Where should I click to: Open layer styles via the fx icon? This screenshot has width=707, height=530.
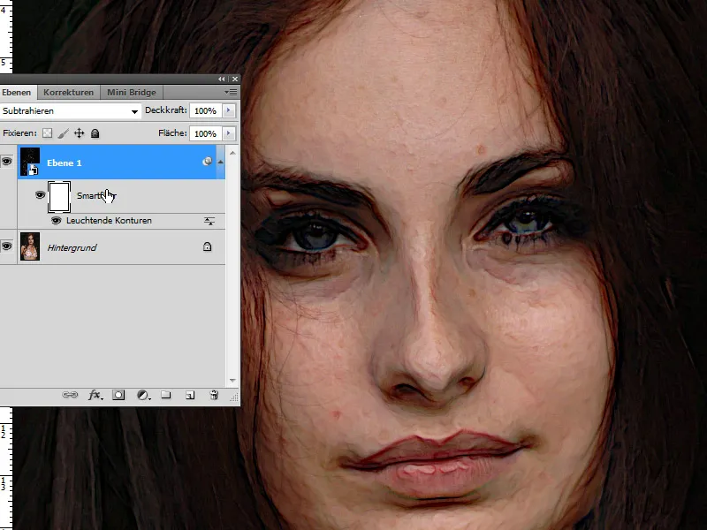click(95, 395)
